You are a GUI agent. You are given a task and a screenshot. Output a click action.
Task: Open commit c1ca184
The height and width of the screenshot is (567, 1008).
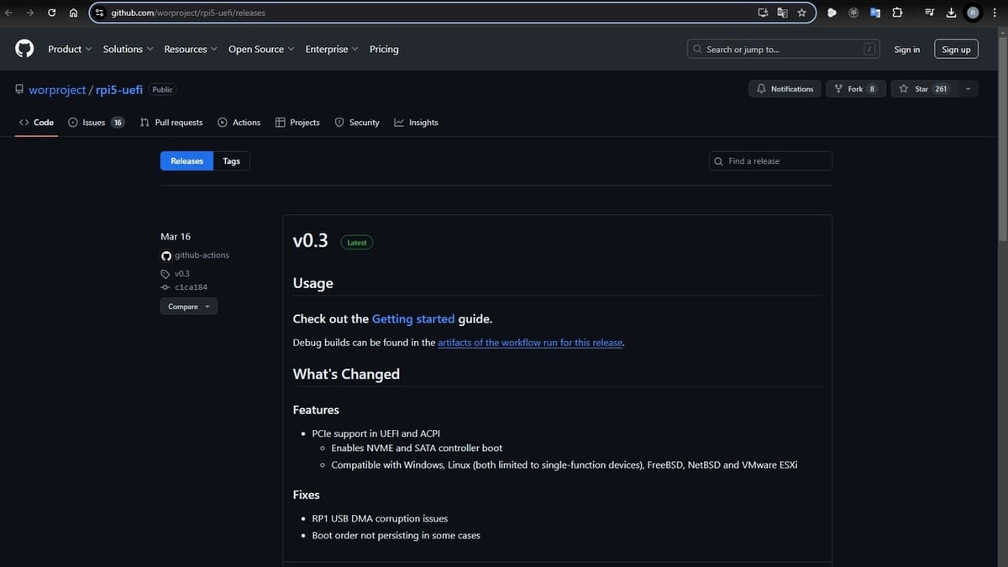191,287
